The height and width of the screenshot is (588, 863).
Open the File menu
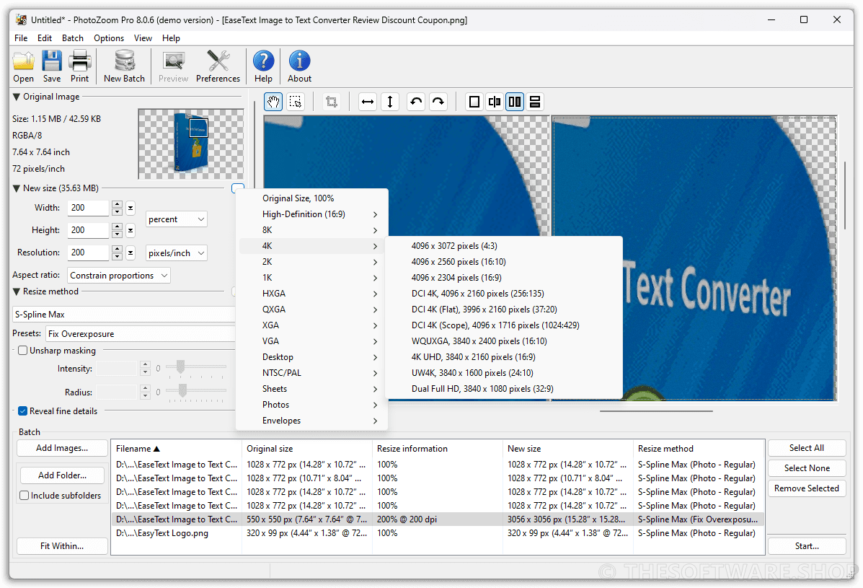click(x=21, y=38)
